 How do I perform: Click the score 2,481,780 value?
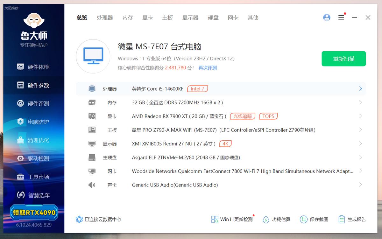coord(175,68)
